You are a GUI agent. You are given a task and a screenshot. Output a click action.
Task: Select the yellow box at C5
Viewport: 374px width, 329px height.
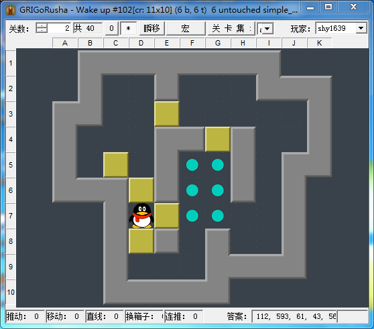tap(116, 165)
